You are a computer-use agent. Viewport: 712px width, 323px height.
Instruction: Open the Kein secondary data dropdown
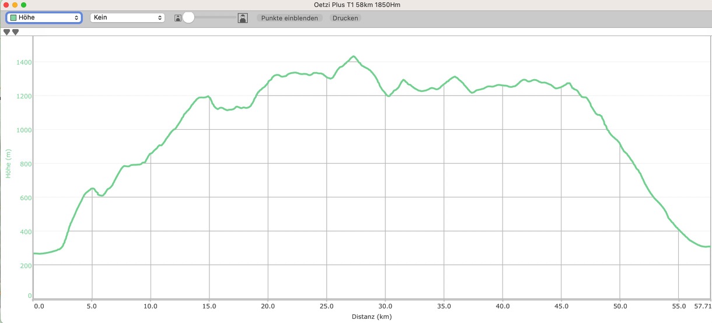(127, 18)
